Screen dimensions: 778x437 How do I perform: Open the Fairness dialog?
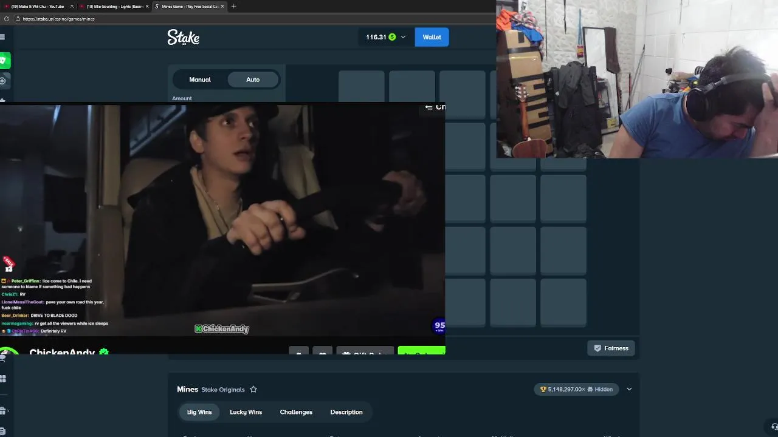tap(611, 348)
